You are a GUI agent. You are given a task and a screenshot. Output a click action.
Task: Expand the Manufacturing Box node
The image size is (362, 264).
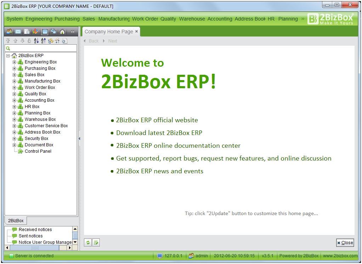tap(14, 81)
